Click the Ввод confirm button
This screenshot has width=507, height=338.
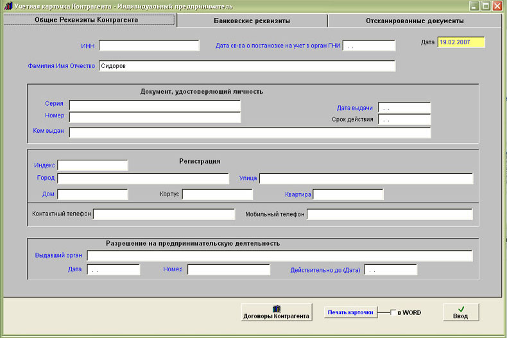click(461, 312)
